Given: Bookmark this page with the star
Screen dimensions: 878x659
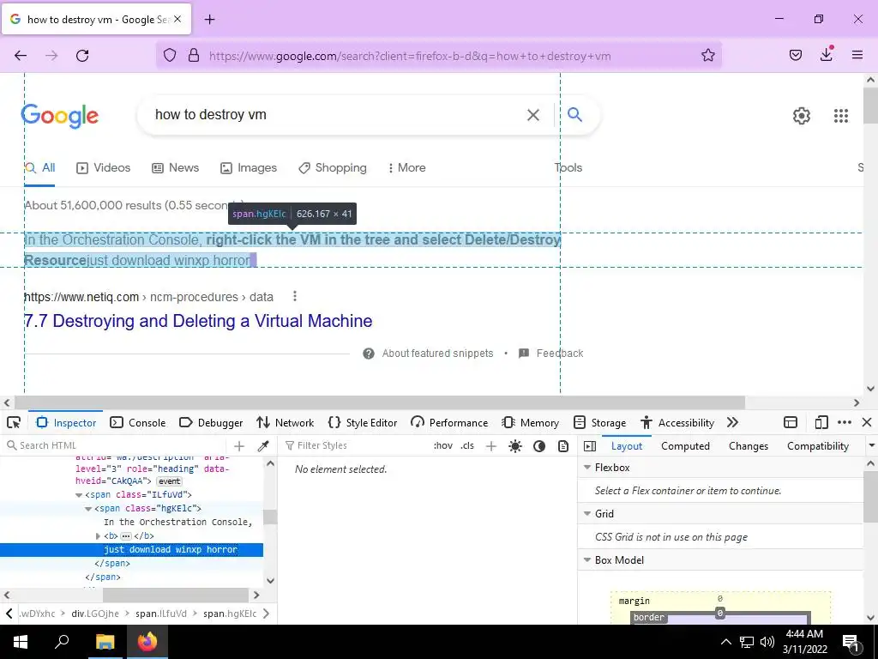Looking at the screenshot, I should [x=707, y=56].
